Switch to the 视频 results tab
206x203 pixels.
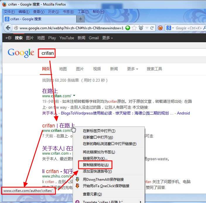tap(97, 69)
